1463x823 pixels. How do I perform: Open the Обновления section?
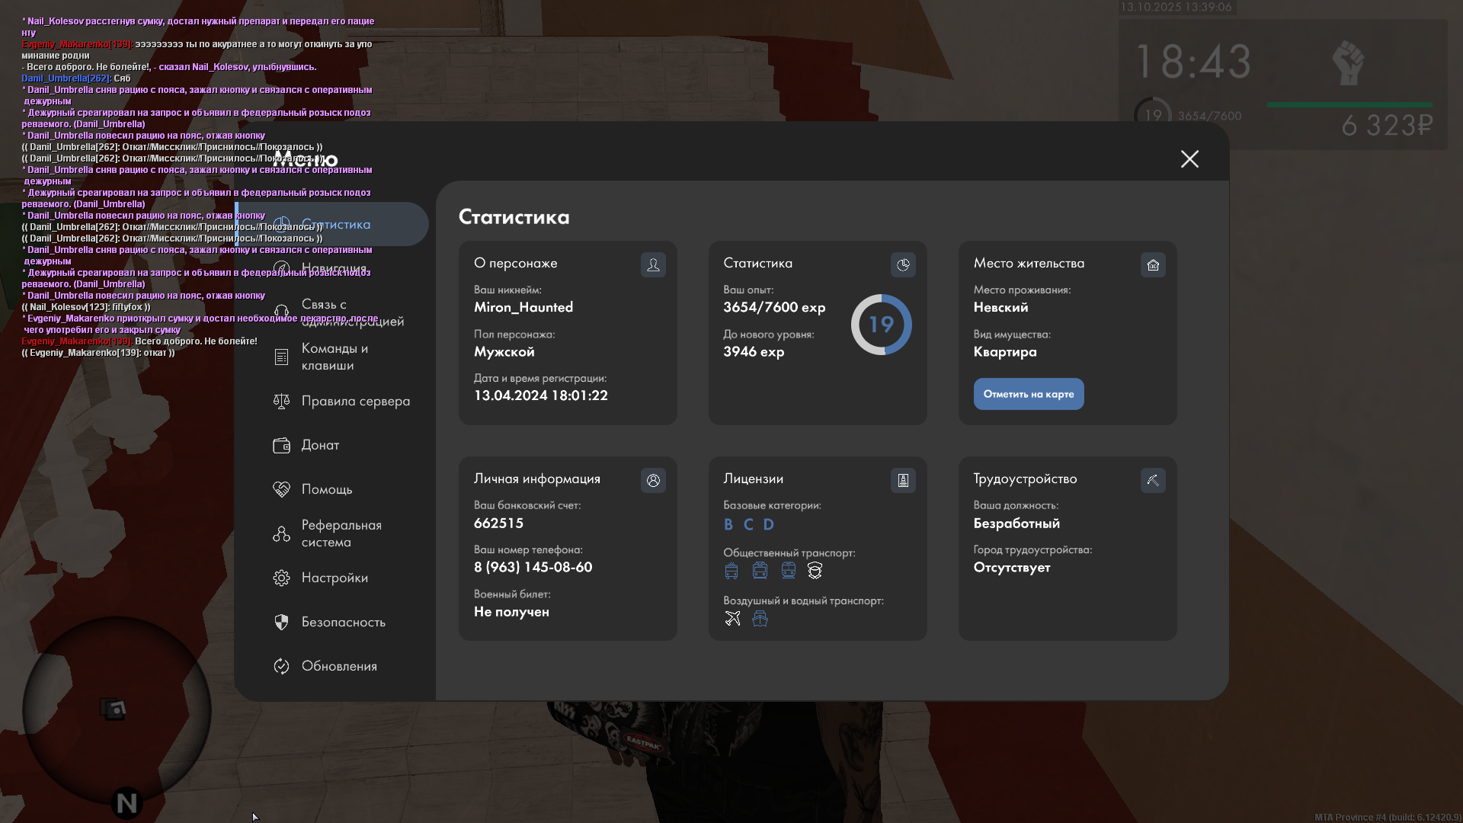339,666
